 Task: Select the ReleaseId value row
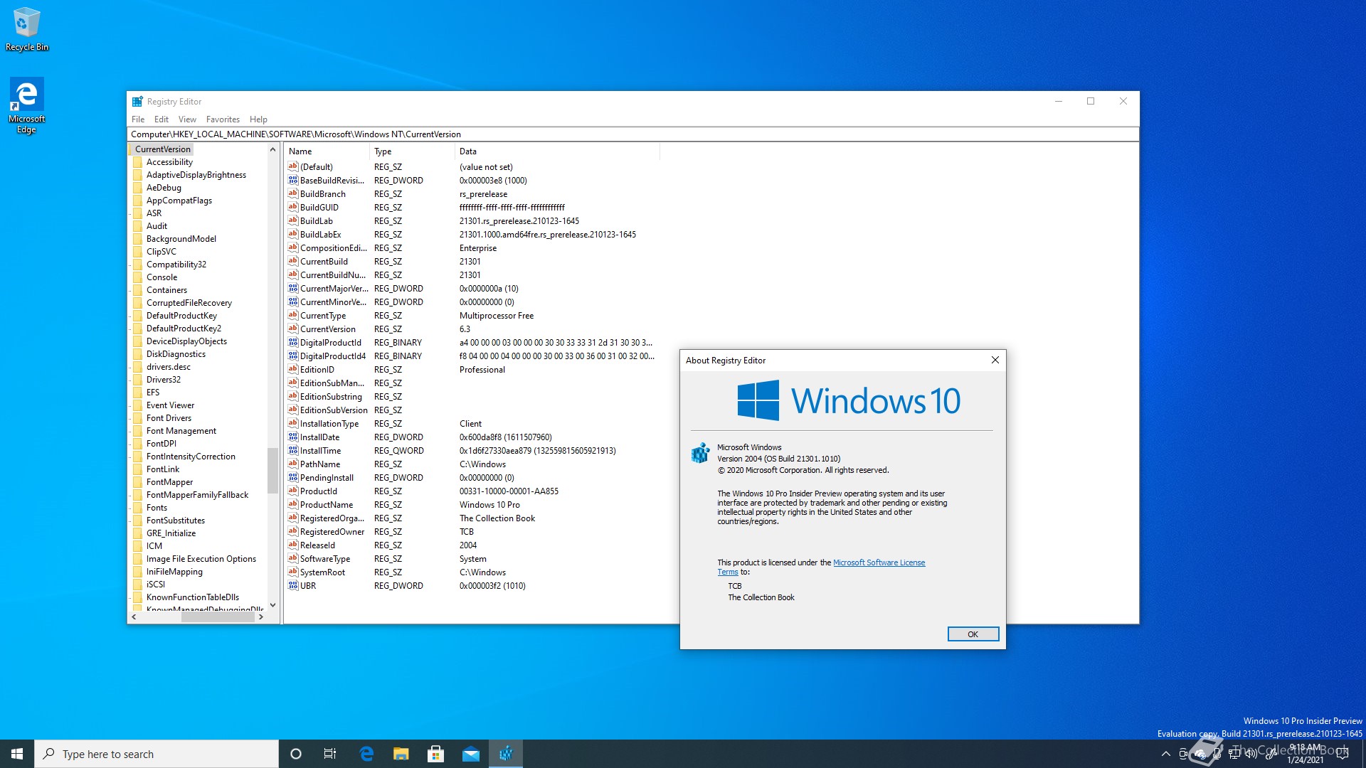(x=472, y=545)
